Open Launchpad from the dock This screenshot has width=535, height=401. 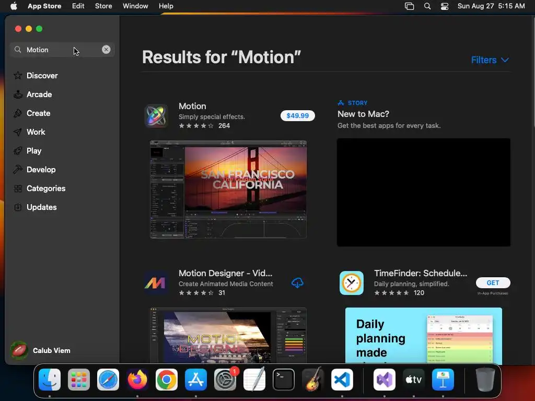point(79,380)
